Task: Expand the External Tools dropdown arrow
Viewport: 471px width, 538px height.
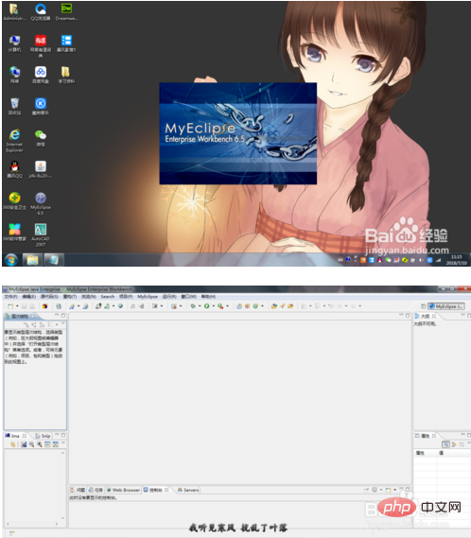Action: click(227, 306)
